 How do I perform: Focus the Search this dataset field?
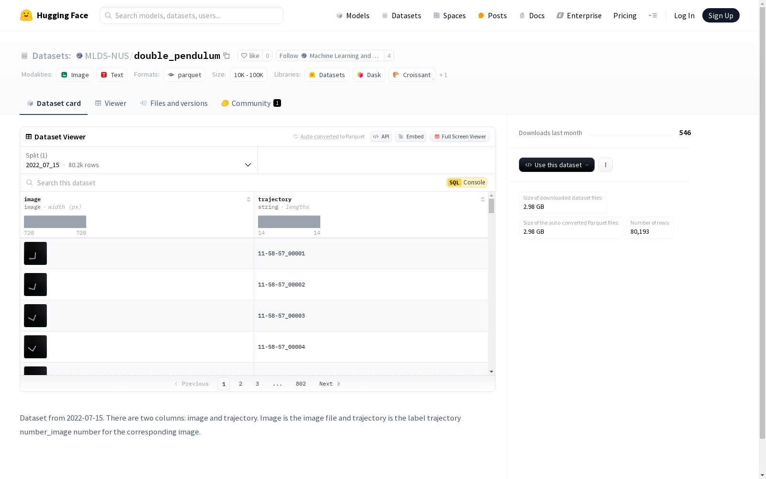coord(235,182)
